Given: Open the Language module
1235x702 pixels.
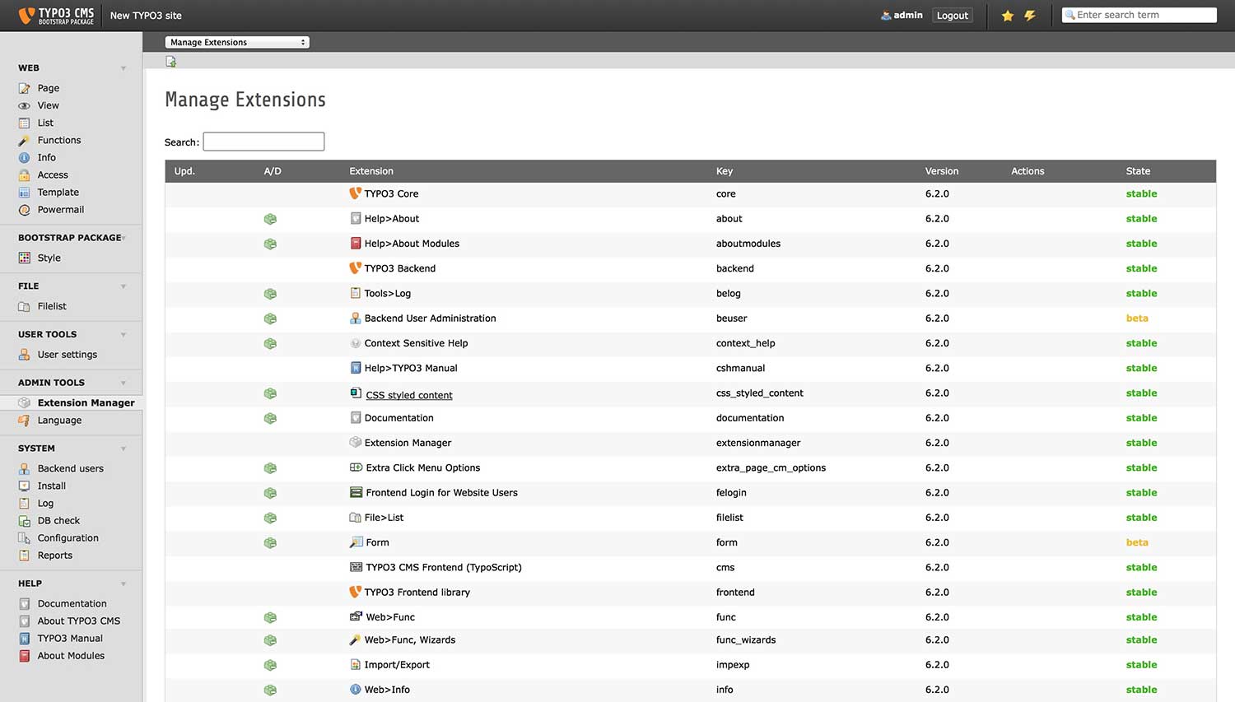Looking at the screenshot, I should [x=59, y=421].
